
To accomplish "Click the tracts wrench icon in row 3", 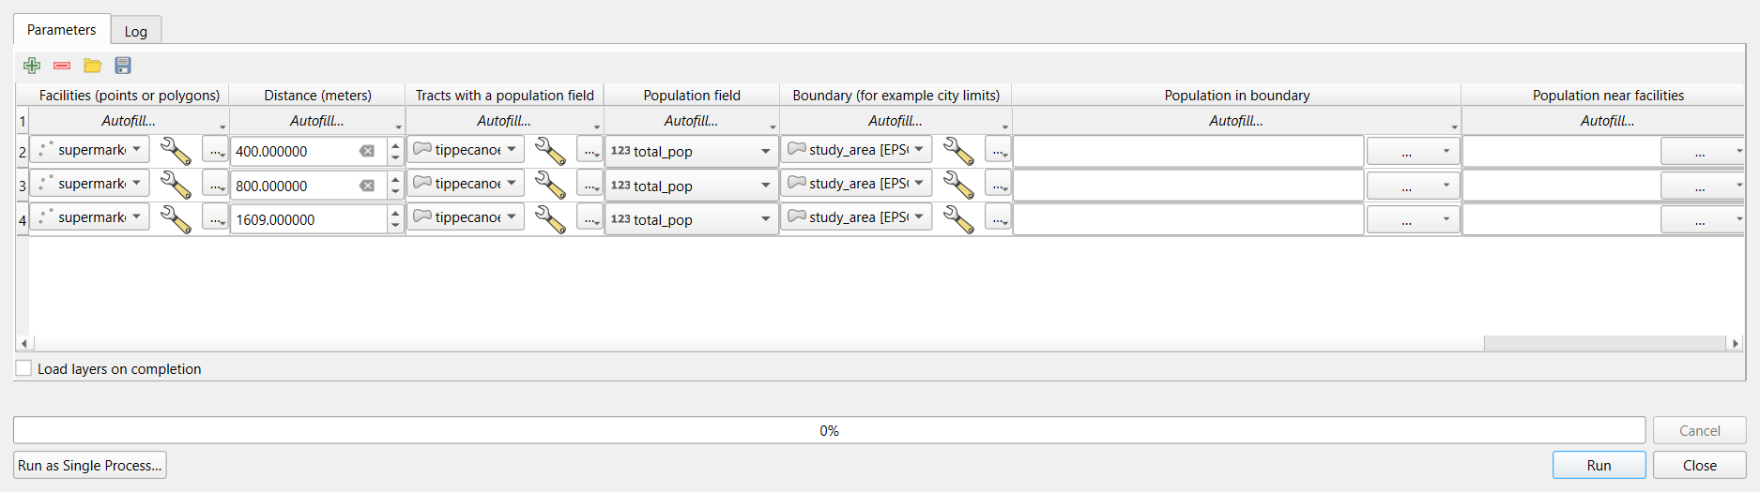I will coord(550,185).
